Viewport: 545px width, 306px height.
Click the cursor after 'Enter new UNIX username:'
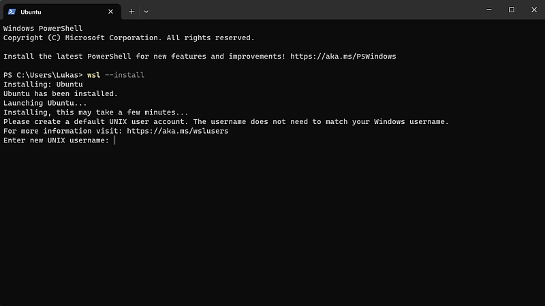tap(114, 140)
